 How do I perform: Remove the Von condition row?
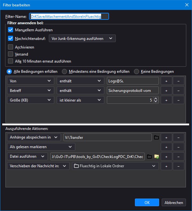point(178,81)
